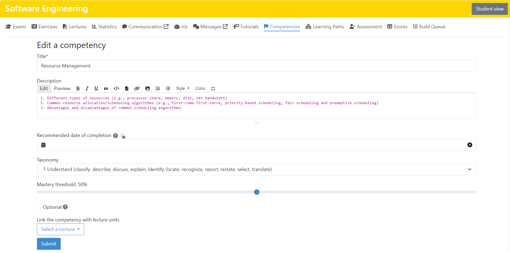Go to the Exercises section
The width and height of the screenshot is (510, 253).
(45, 27)
